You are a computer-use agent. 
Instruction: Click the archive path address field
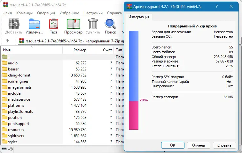71,41
